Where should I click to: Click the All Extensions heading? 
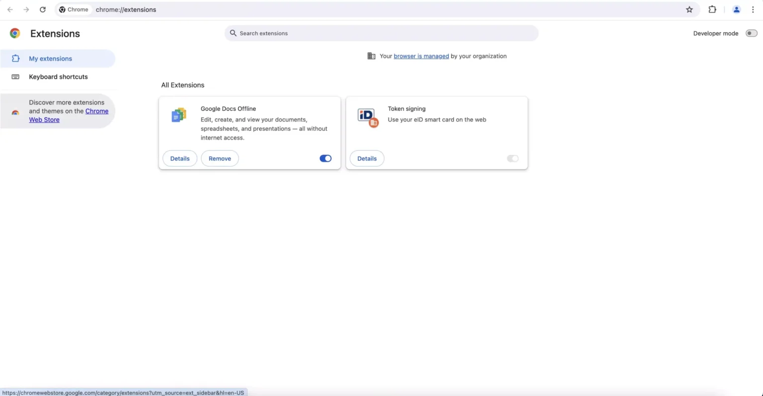(183, 85)
